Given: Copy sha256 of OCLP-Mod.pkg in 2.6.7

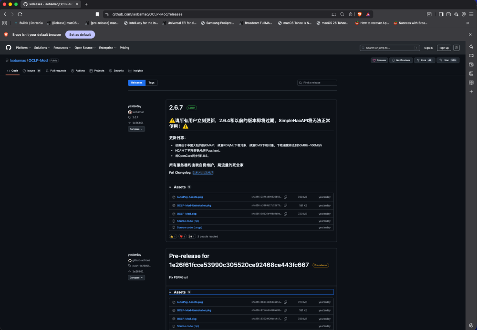Looking at the screenshot, I should (285, 214).
